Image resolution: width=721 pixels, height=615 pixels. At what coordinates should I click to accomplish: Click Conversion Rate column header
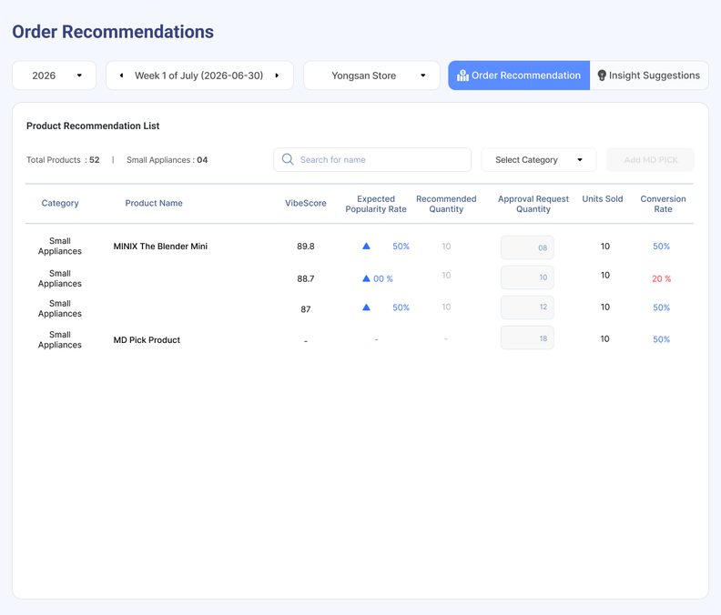click(663, 204)
